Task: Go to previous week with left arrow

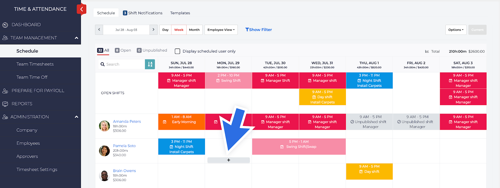Action: pyautogui.click(x=99, y=30)
